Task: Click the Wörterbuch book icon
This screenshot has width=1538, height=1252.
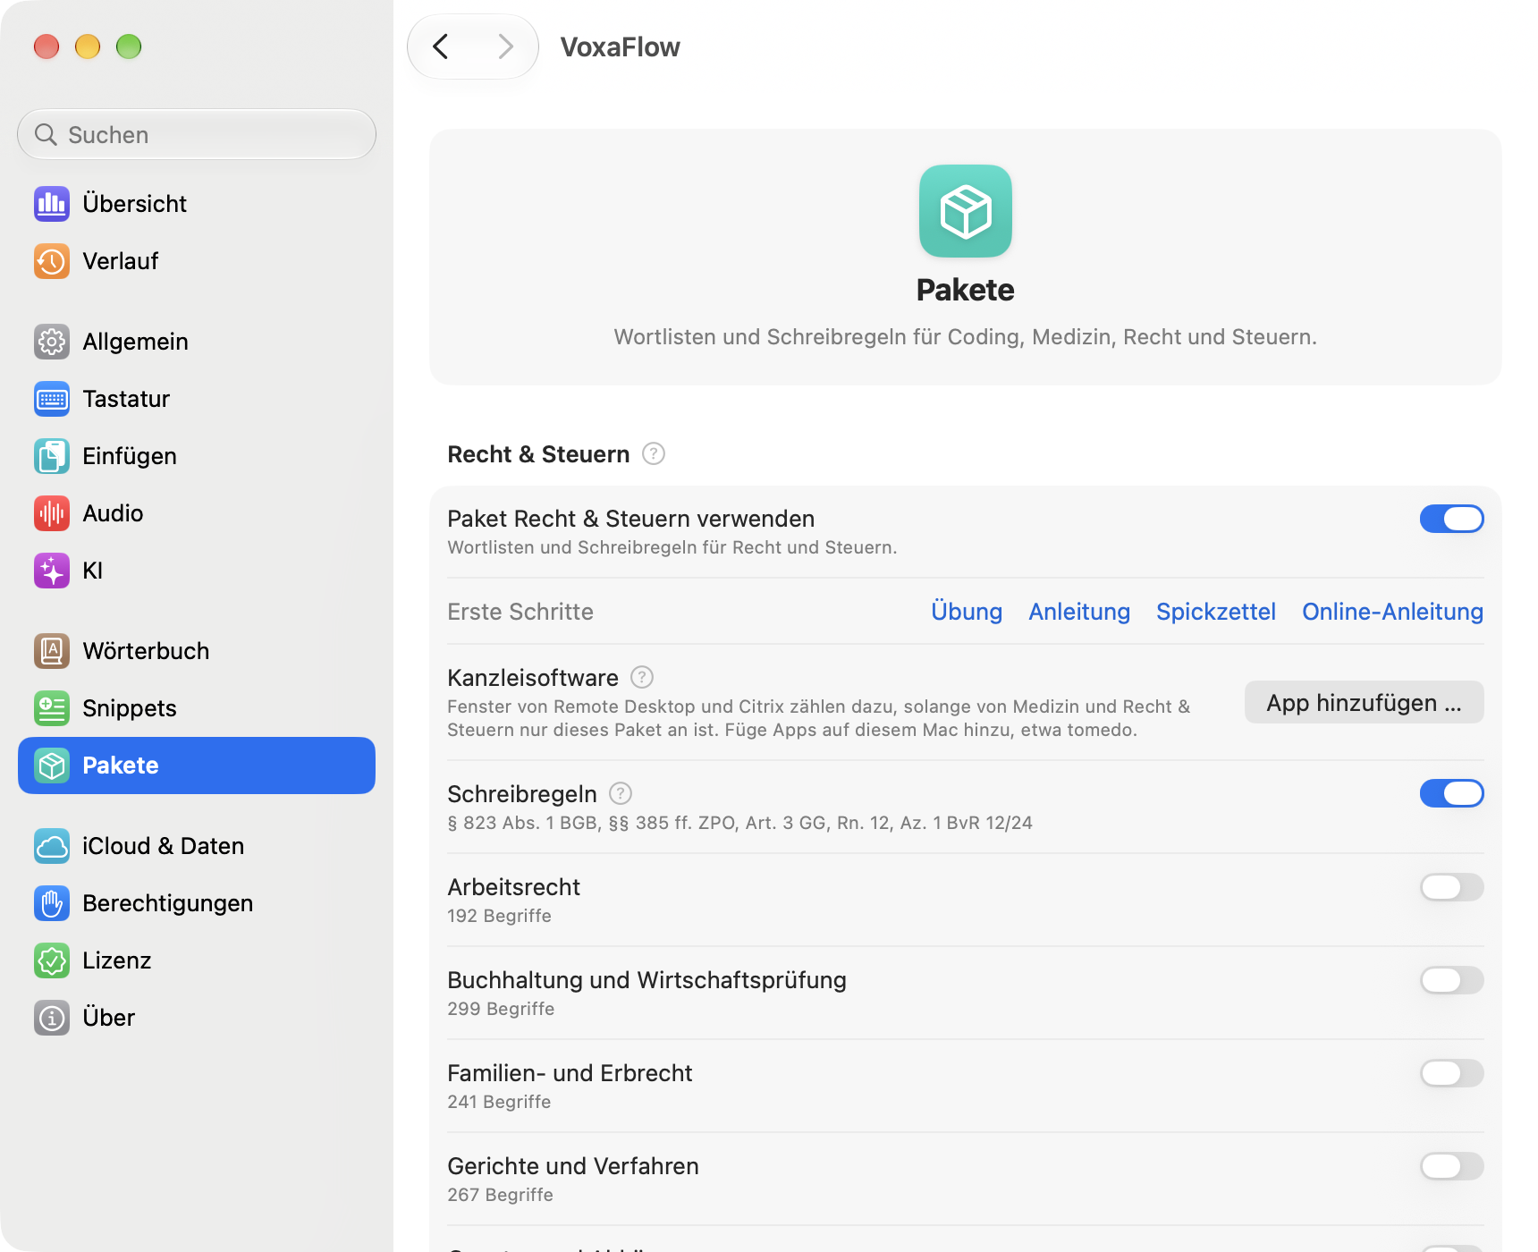Action: [x=52, y=651]
